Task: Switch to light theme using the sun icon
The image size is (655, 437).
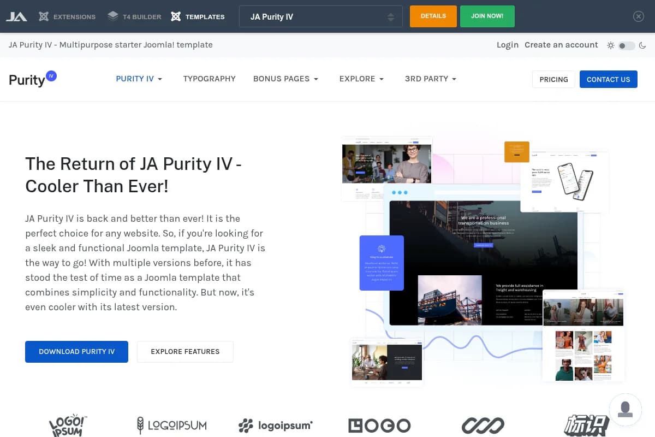Action: [611, 45]
